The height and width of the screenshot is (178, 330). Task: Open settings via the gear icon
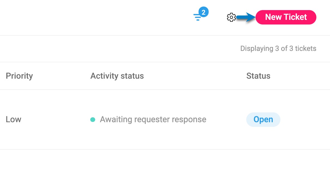coord(231,17)
